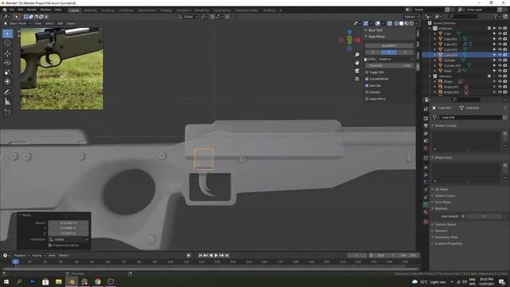Enable the Auto Smooth checkbox
This screenshot has height=287, width=510.
point(463,216)
